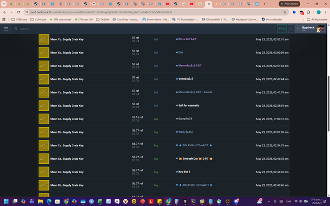Open the Kampfer78 user link
Screen dimensions: 330x206
coord(185,118)
